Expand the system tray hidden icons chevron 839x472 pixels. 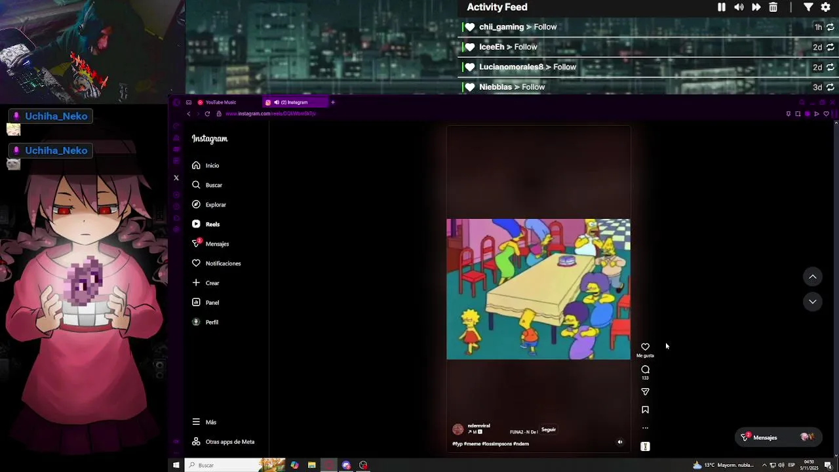[764, 465]
